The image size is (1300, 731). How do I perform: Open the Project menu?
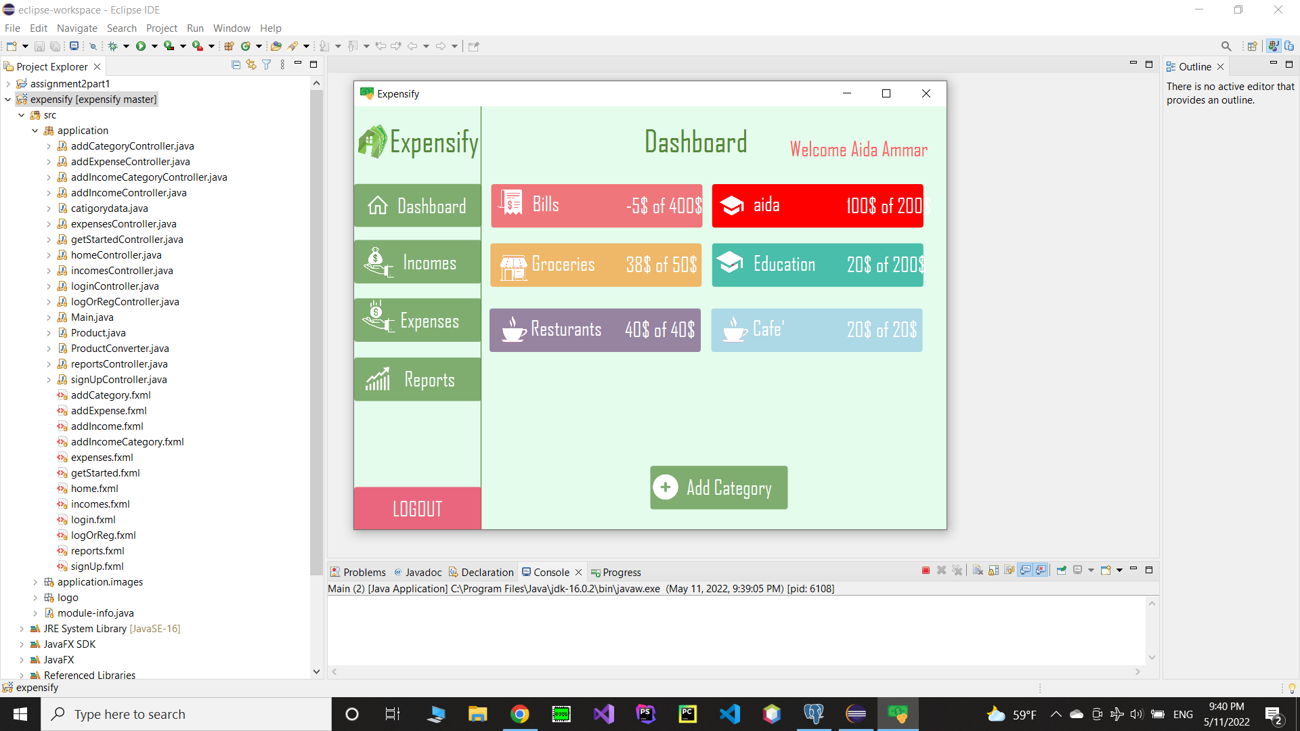pyautogui.click(x=161, y=28)
